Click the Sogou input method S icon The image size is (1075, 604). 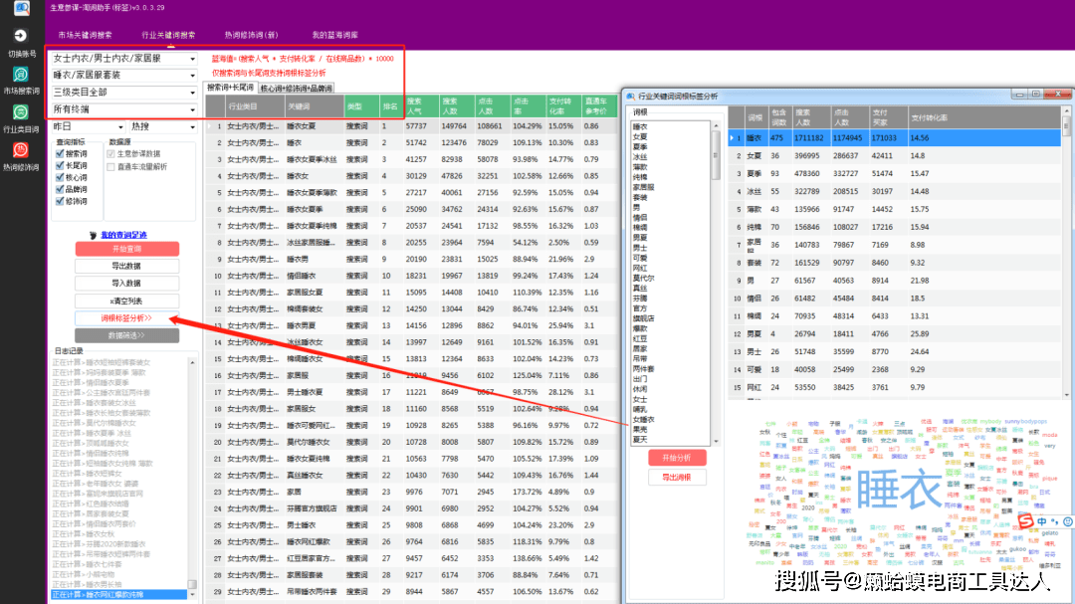click(1025, 521)
